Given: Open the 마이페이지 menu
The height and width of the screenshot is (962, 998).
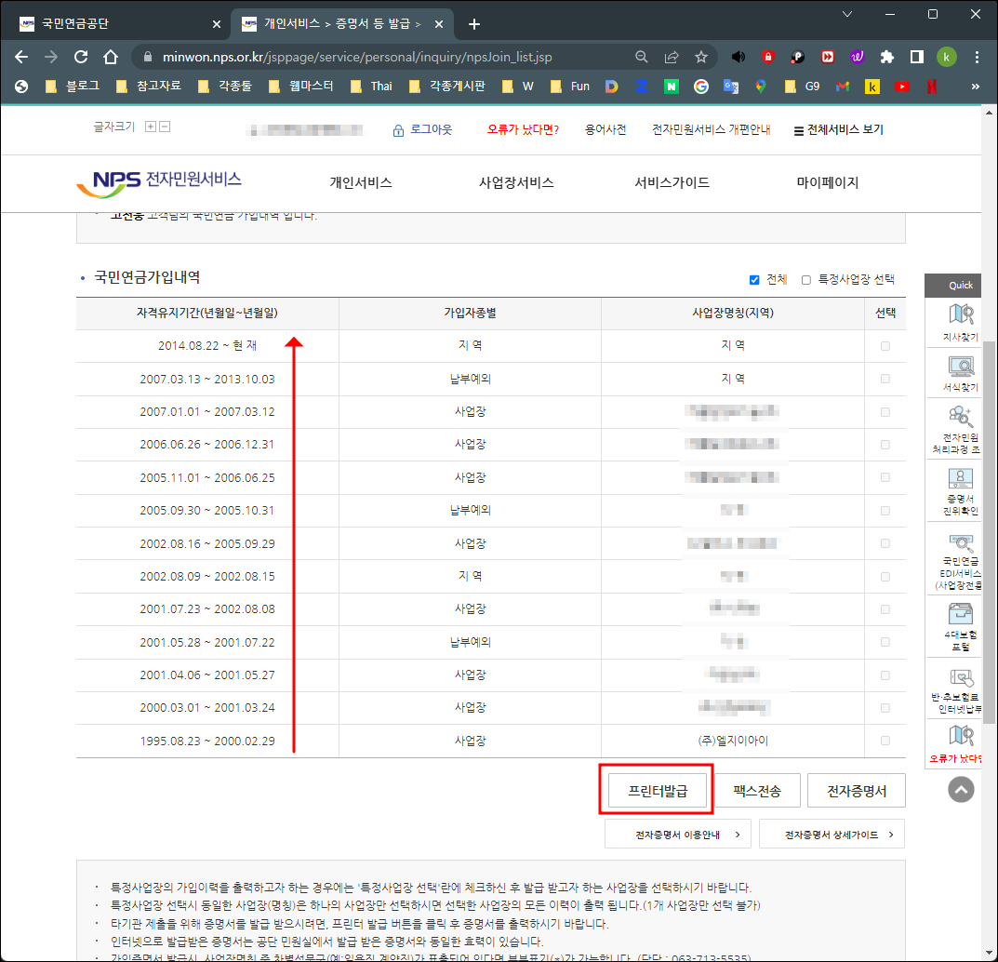Looking at the screenshot, I should tap(826, 183).
